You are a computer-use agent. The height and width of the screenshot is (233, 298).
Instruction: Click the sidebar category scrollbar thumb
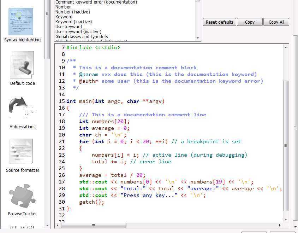tap(47, 29)
